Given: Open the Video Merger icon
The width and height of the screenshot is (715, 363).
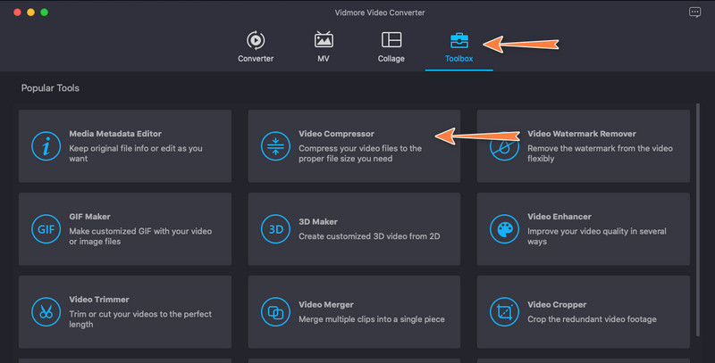Looking at the screenshot, I should point(274,311).
